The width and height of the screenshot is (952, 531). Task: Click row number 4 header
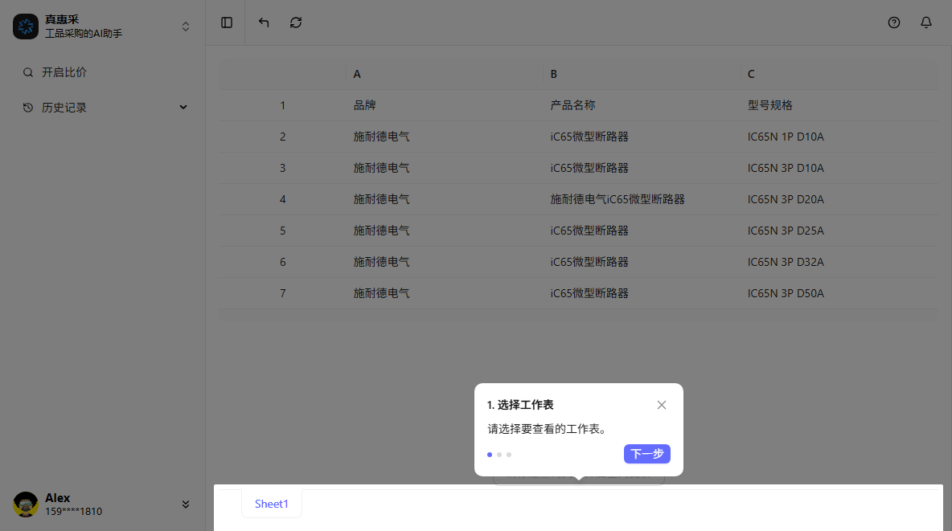[x=282, y=198]
